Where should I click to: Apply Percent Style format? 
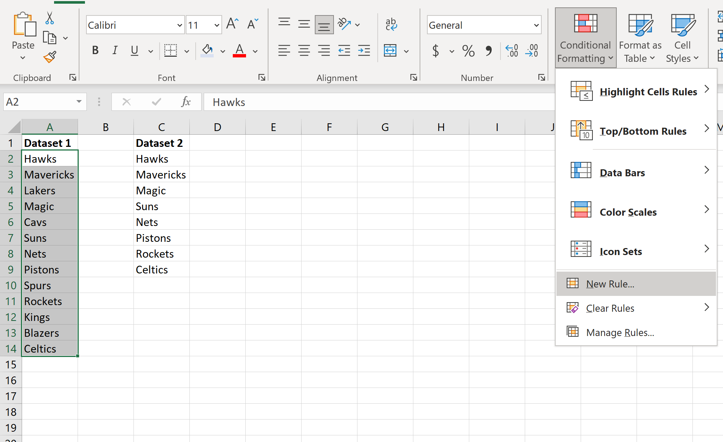468,50
